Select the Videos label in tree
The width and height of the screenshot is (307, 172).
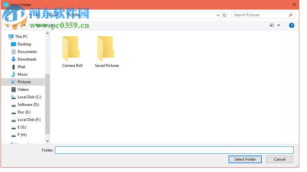23,90
